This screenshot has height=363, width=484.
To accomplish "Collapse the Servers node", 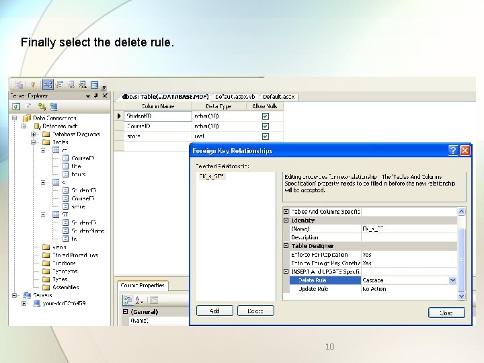I will (15, 295).
